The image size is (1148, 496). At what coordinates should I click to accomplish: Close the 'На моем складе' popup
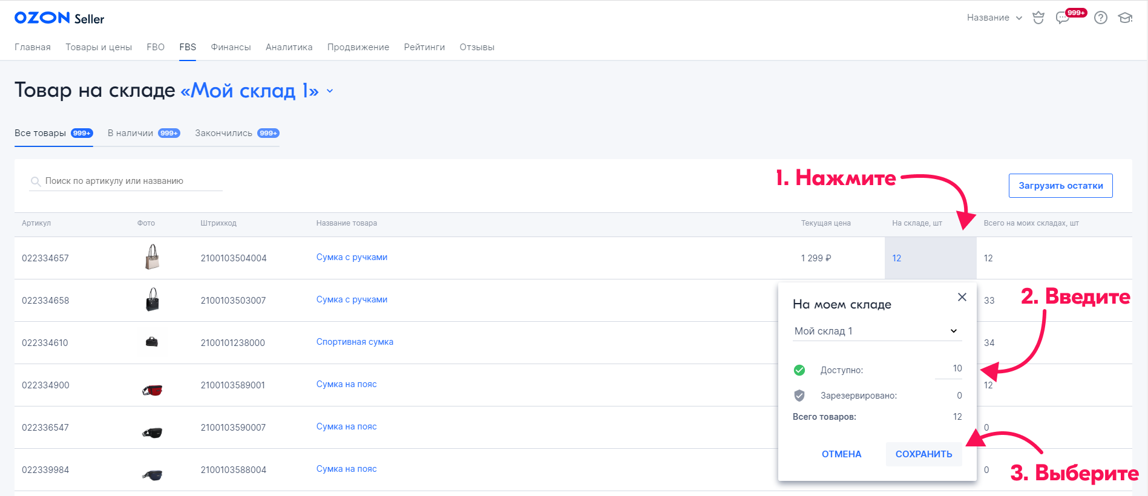click(x=962, y=297)
